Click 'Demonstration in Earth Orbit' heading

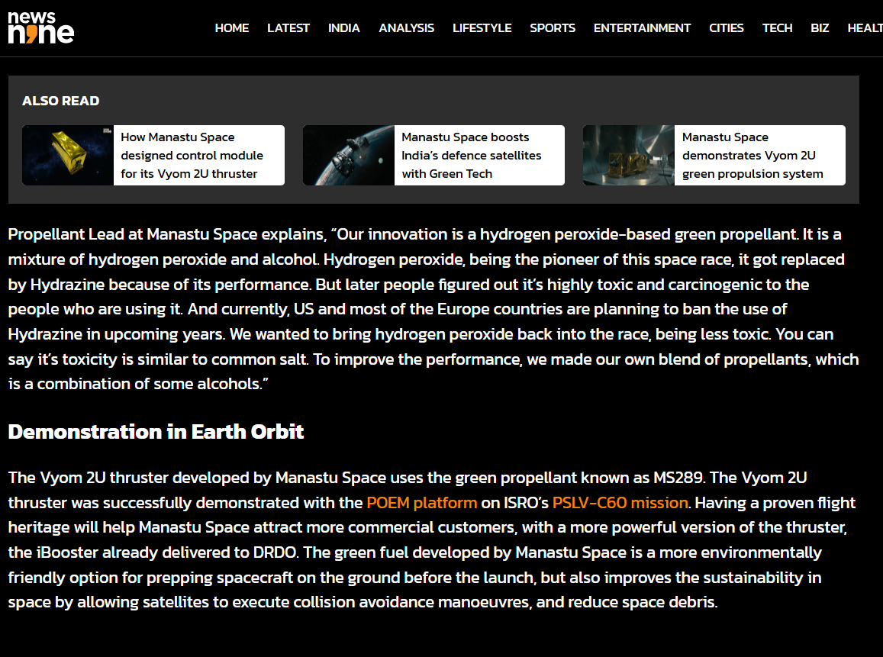pyautogui.click(x=156, y=432)
